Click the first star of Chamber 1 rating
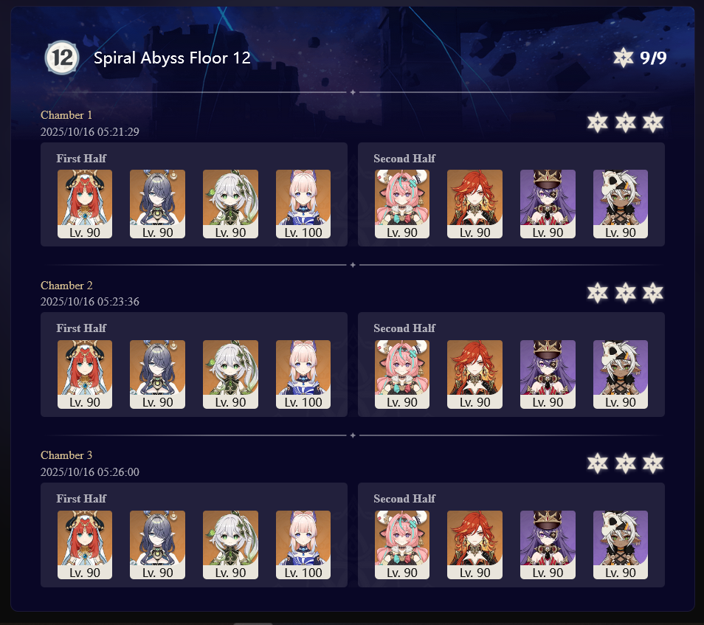 click(598, 122)
